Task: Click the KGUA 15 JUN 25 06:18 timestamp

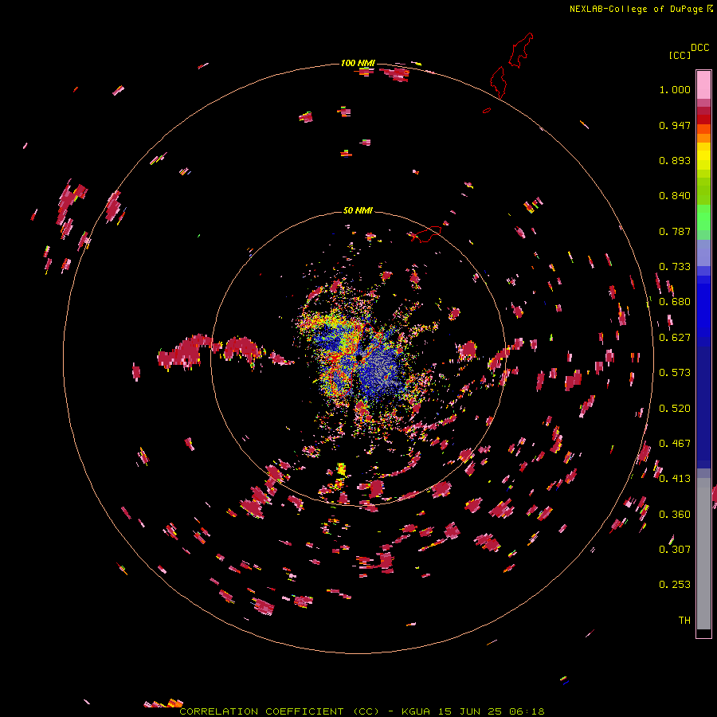Action: [x=472, y=711]
